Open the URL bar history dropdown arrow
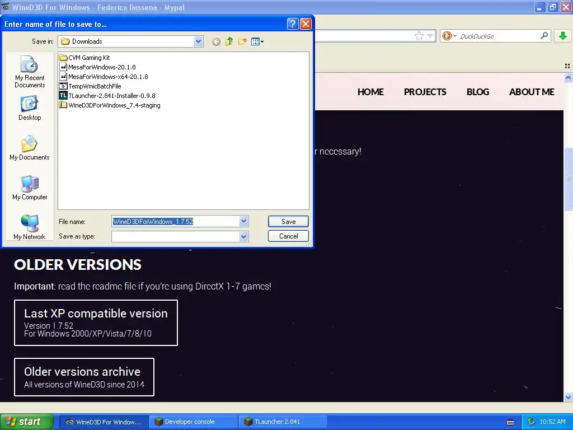Viewport: 573px width, 430px height. coord(430,36)
